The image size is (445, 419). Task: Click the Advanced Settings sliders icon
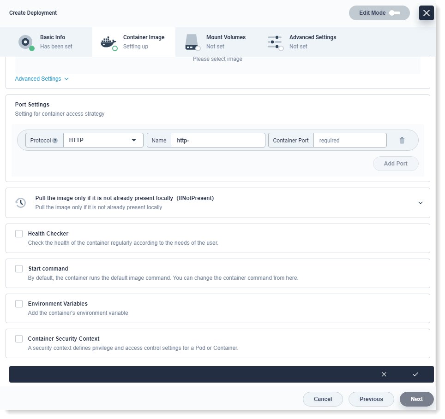point(275,42)
